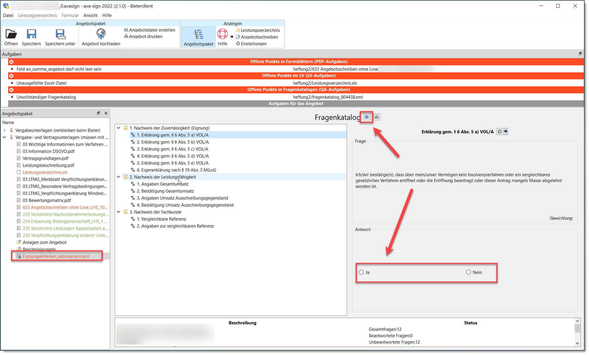The image size is (589, 355).
Task: Save using the Speichern disk icon
Action: point(31,34)
